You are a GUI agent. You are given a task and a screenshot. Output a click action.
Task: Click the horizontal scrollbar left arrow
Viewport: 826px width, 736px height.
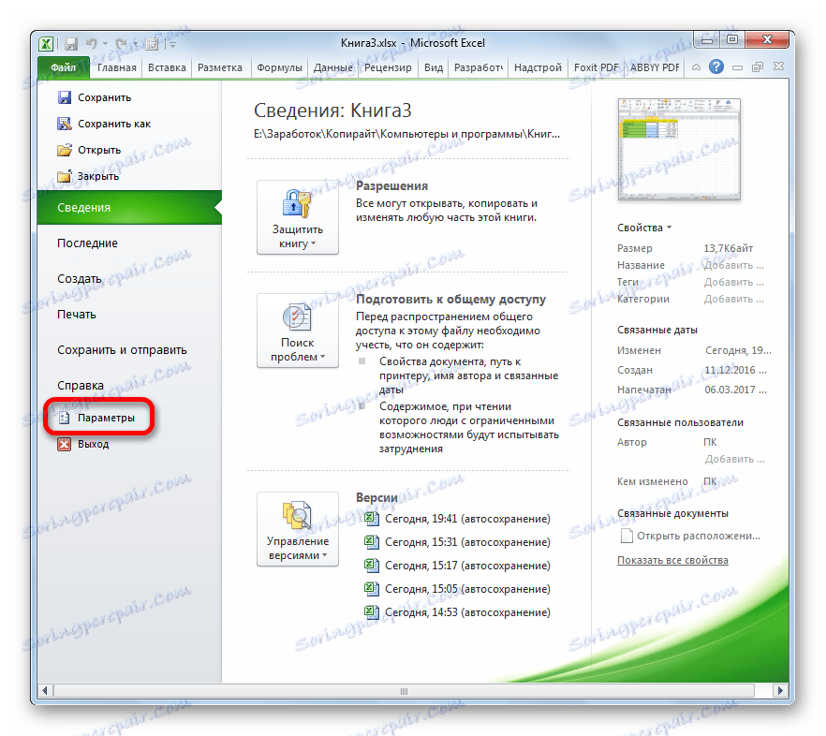coord(45,690)
